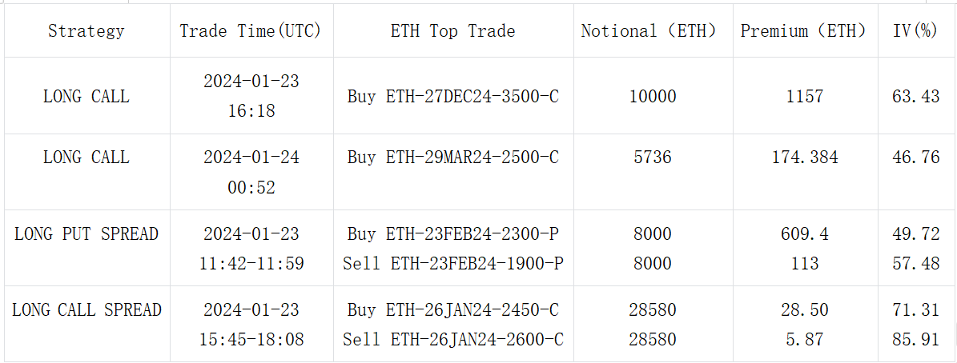The height and width of the screenshot is (363, 957).
Task: Click the Premium (ETH) header cell
Action: point(804,31)
